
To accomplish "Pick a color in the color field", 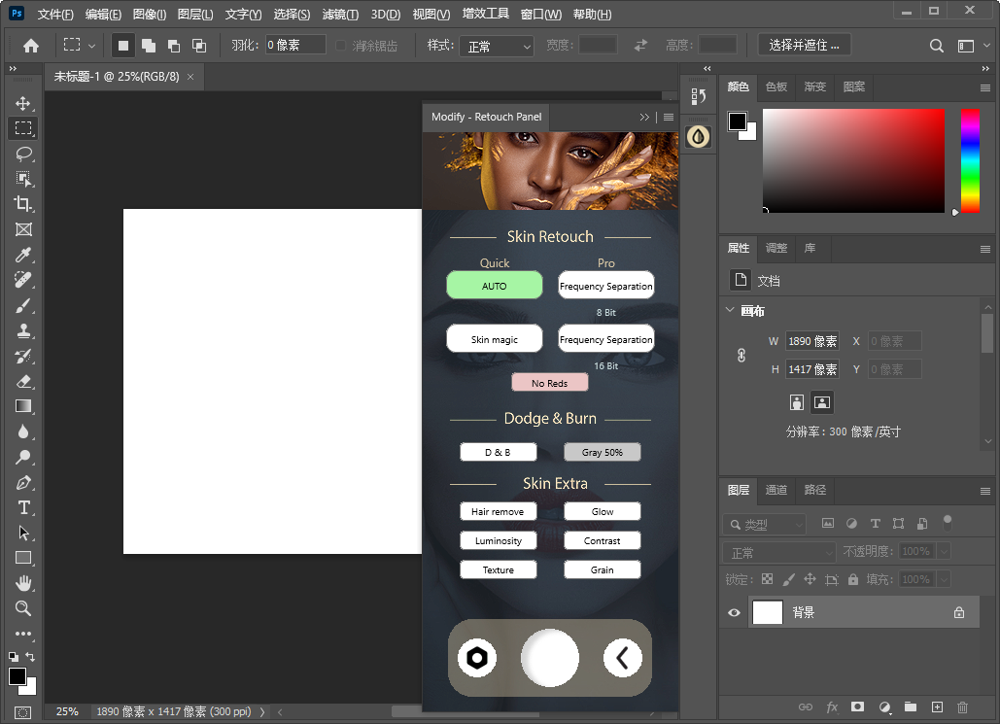I will click(x=853, y=160).
